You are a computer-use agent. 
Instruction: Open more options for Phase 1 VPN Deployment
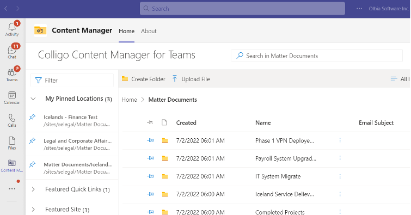pyautogui.click(x=340, y=140)
